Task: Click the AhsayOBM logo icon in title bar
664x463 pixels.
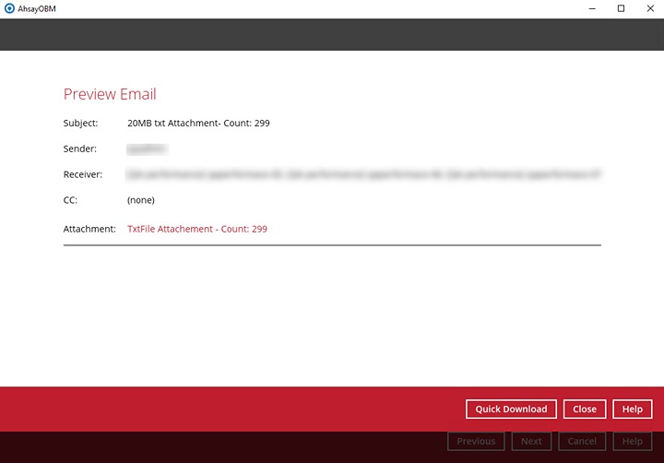Action: pyautogui.click(x=9, y=8)
